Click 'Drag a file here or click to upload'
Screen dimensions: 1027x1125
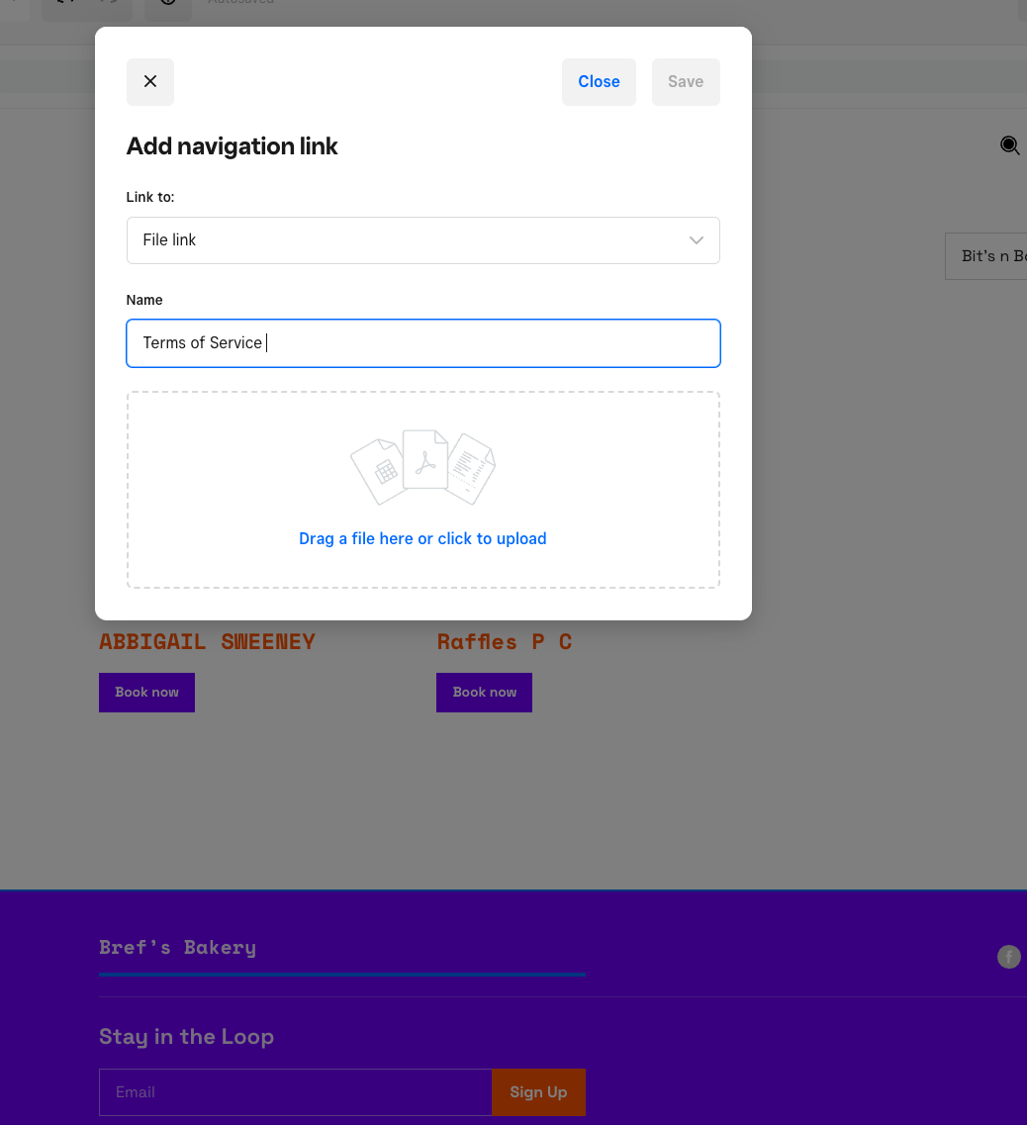[x=422, y=538]
